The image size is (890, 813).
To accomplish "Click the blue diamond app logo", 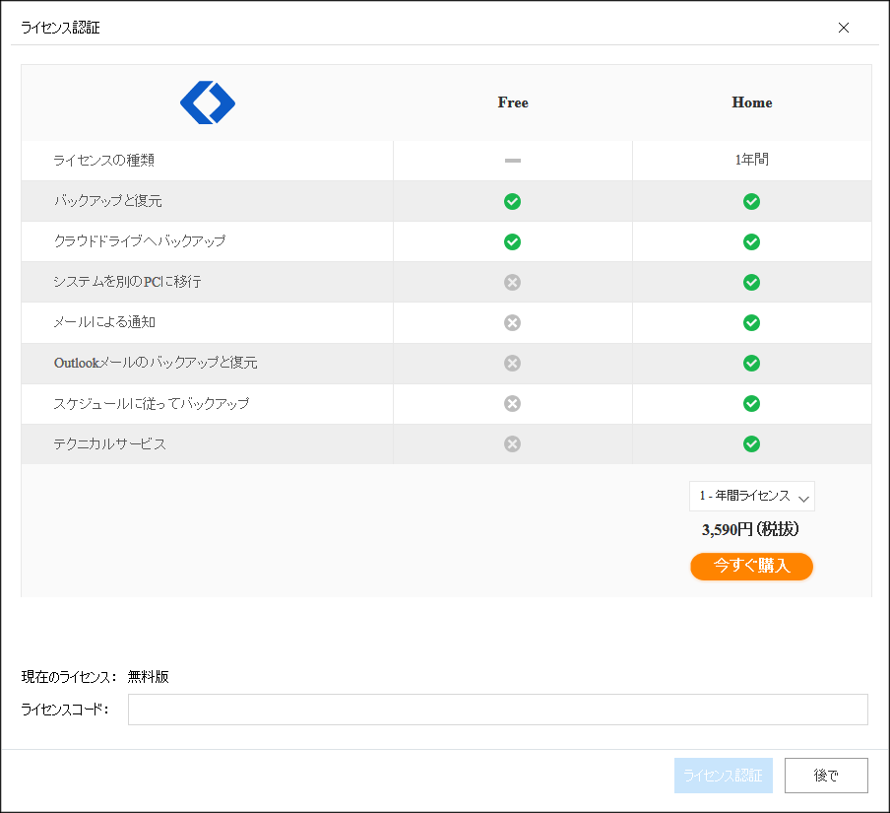I will (x=208, y=102).
